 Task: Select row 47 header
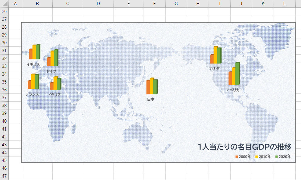click(x=4, y=176)
